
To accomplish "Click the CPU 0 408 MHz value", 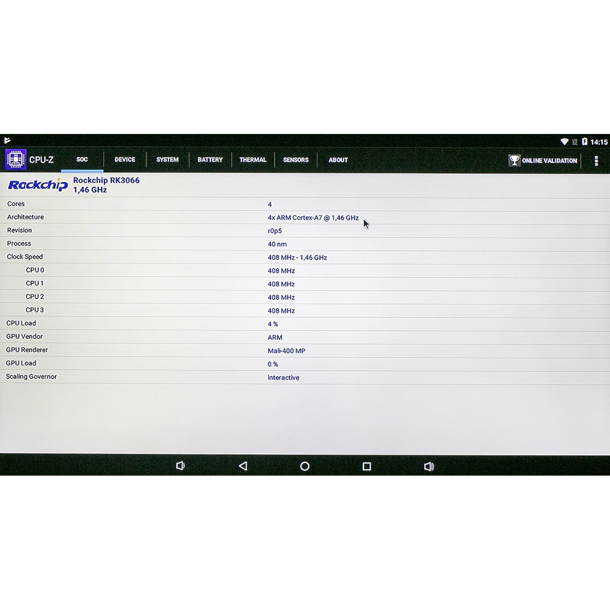I will click(281, 271).
